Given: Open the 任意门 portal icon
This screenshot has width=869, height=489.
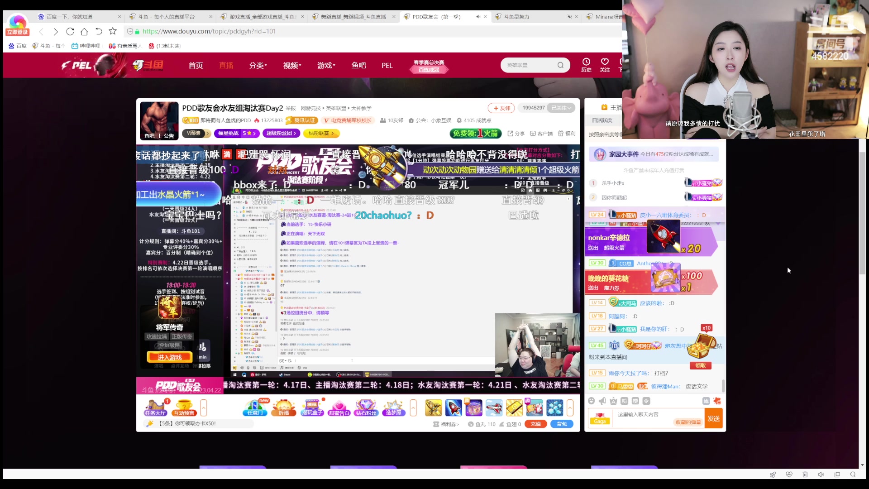Looking at the screenshot, I should (255, 407).
